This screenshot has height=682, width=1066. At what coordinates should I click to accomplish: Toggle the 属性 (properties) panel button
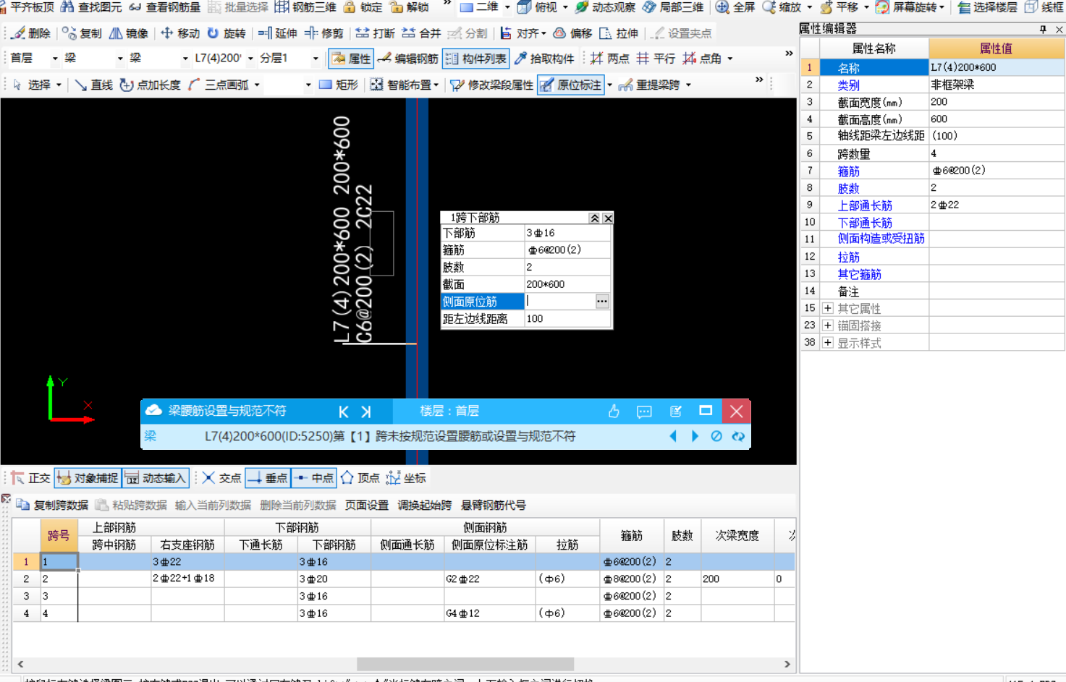tap(350, 59)
